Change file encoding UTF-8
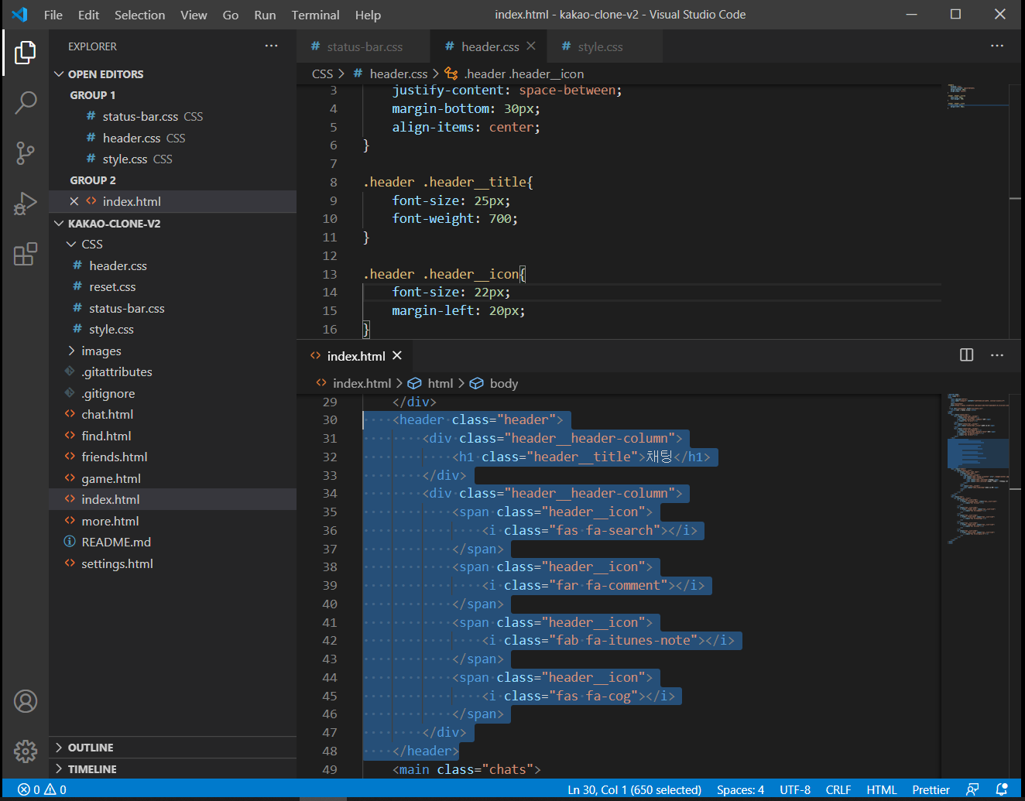The height and width of the screenshot is (801, 1025). [794, 789]
